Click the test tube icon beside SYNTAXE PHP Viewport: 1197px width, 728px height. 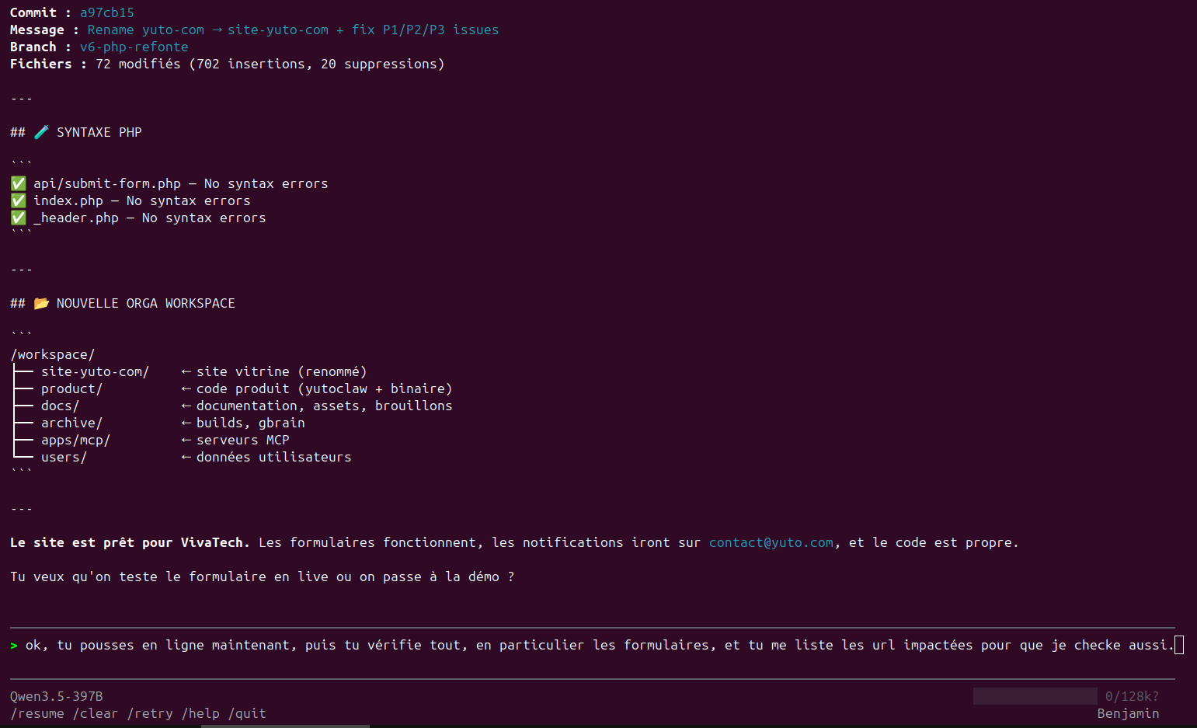pyautogui.click(x=41, y=132)
